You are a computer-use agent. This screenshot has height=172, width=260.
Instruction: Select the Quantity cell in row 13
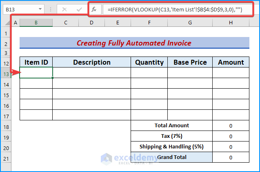tap(149, 72)
